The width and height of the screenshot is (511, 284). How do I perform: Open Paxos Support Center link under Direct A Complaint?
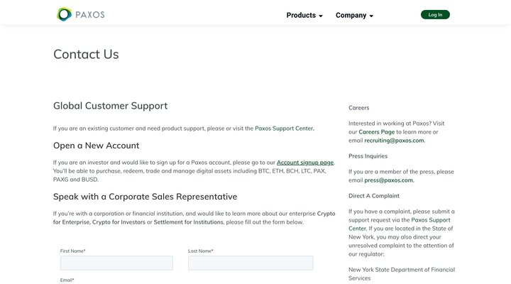(400, 224)
